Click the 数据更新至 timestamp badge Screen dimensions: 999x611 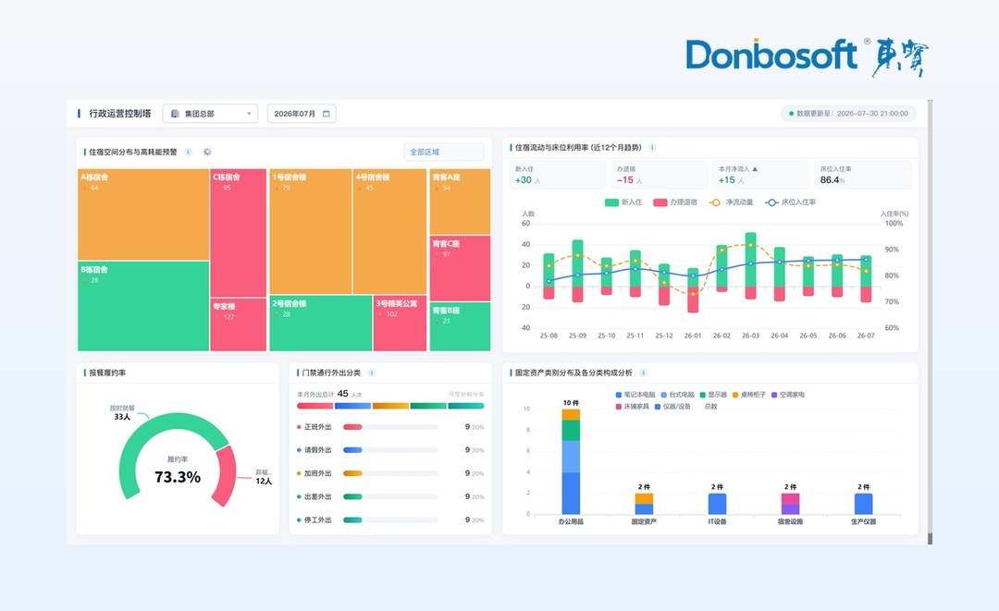tap(848, 114)
